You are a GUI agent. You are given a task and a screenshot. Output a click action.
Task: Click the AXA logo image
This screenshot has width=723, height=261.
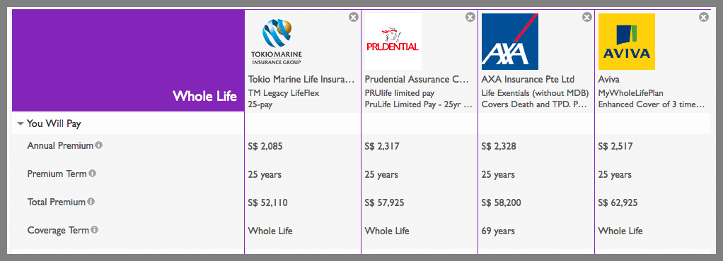click(509, 42)
